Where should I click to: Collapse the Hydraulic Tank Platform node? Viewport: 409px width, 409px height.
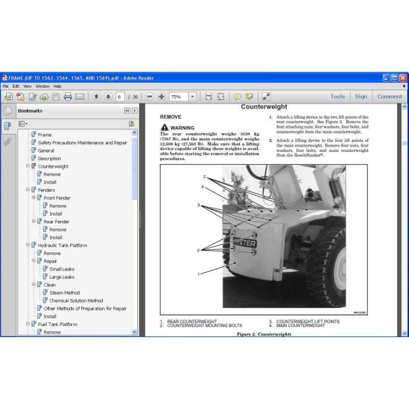pos(27,245)
